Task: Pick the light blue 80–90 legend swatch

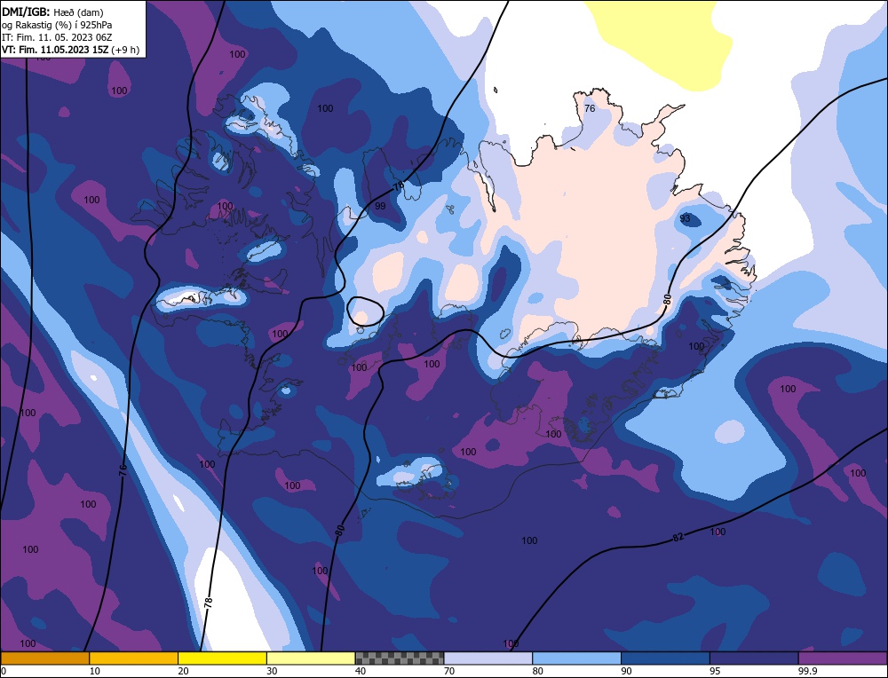Action: tap(576, 658)
